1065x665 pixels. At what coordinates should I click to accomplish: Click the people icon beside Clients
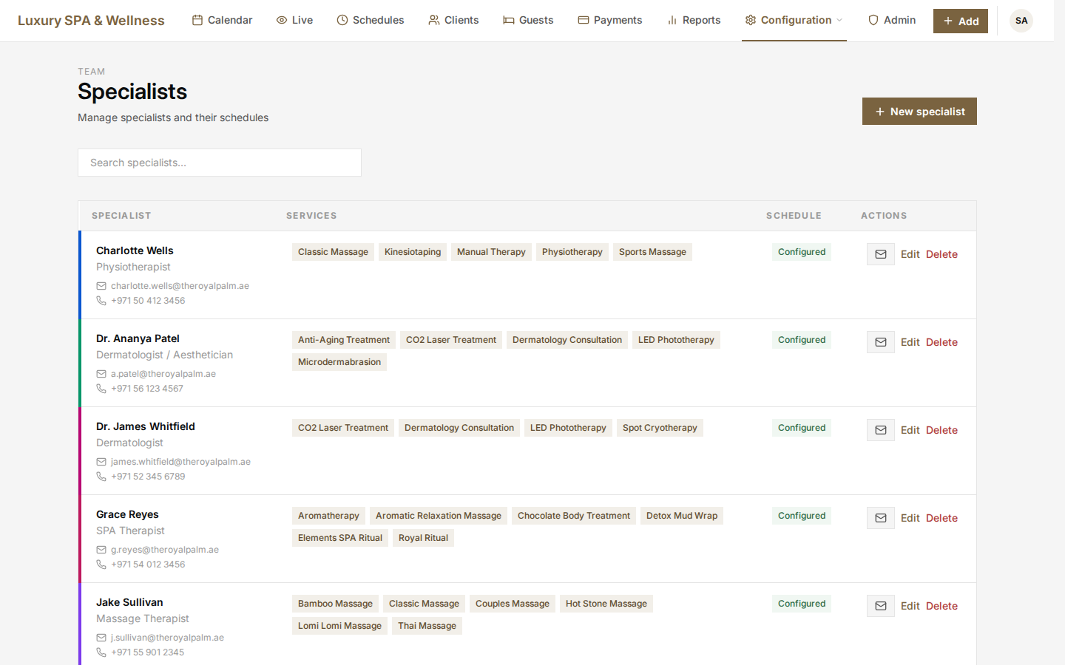point(433,20)
